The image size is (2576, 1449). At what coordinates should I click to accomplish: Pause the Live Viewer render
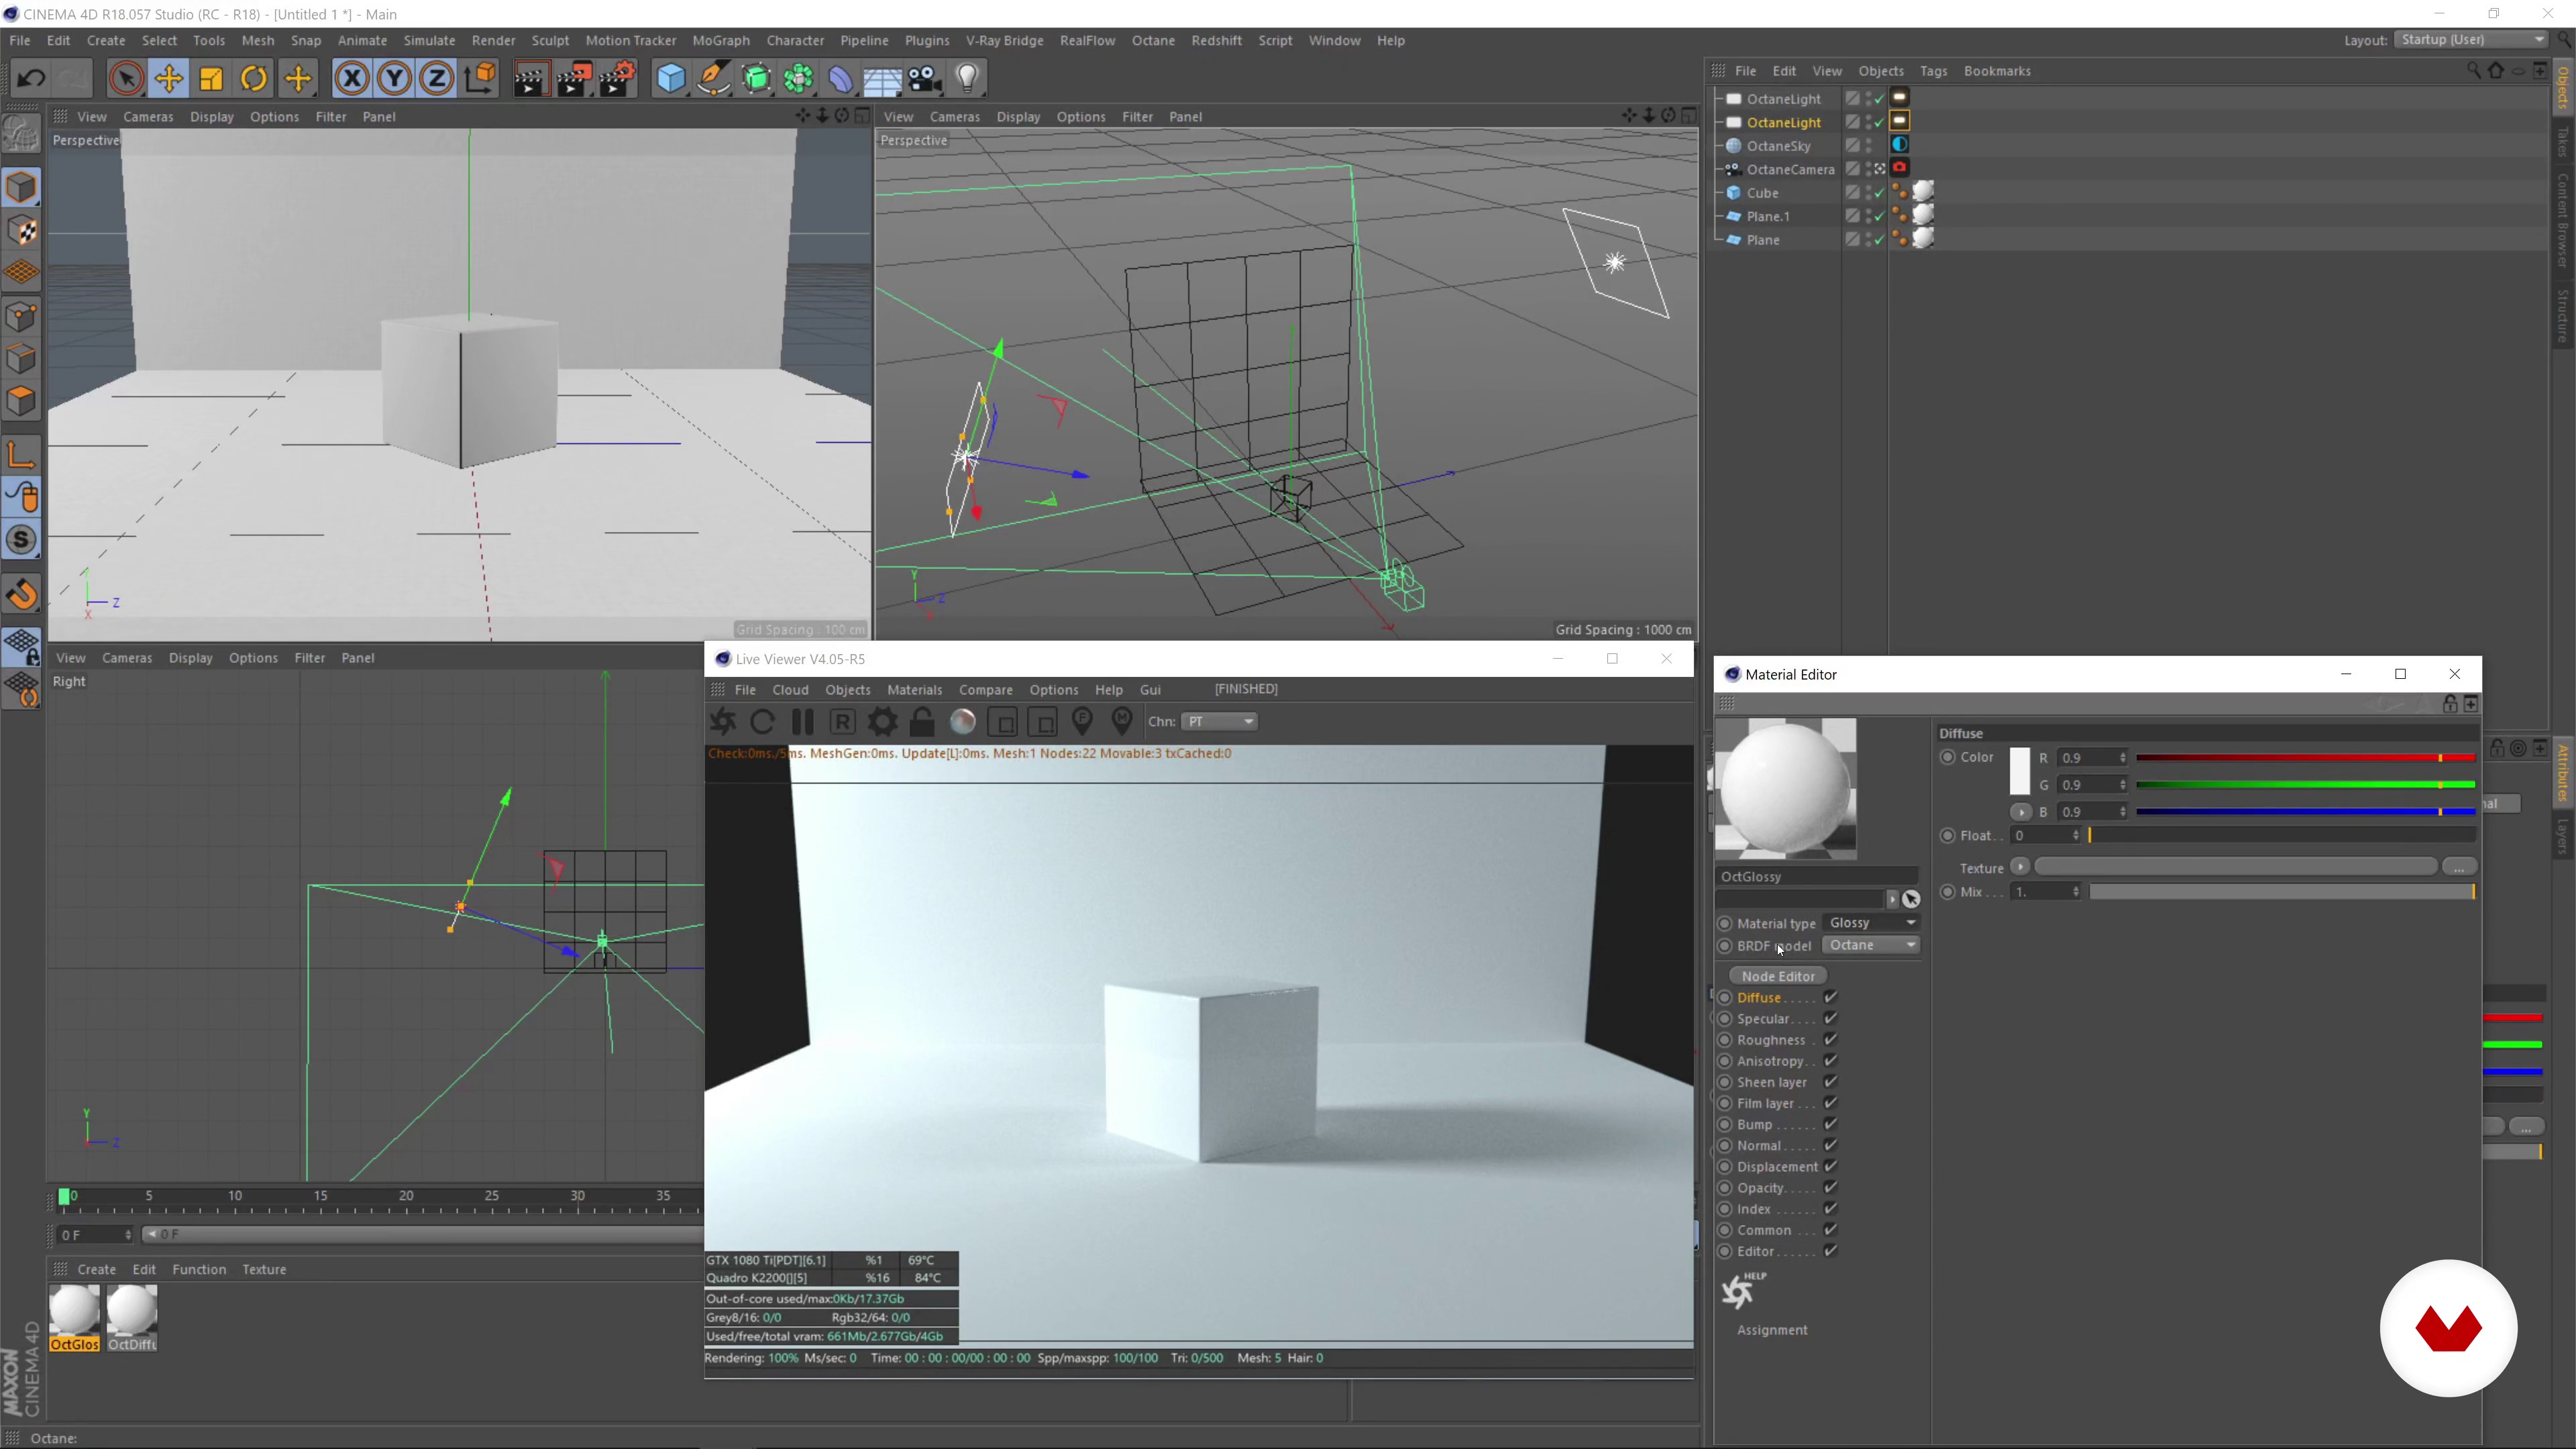click(x=802, y=721)
